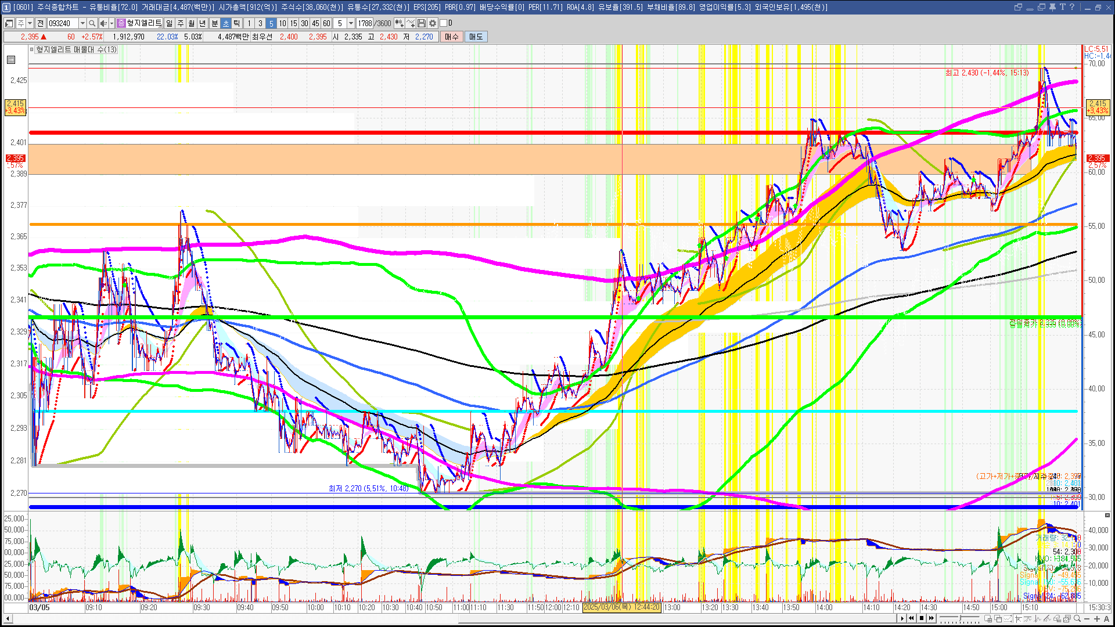
Task: Toggle the D checkbox in toolbar
Action: pyautogui.click(x=444, y=23)
